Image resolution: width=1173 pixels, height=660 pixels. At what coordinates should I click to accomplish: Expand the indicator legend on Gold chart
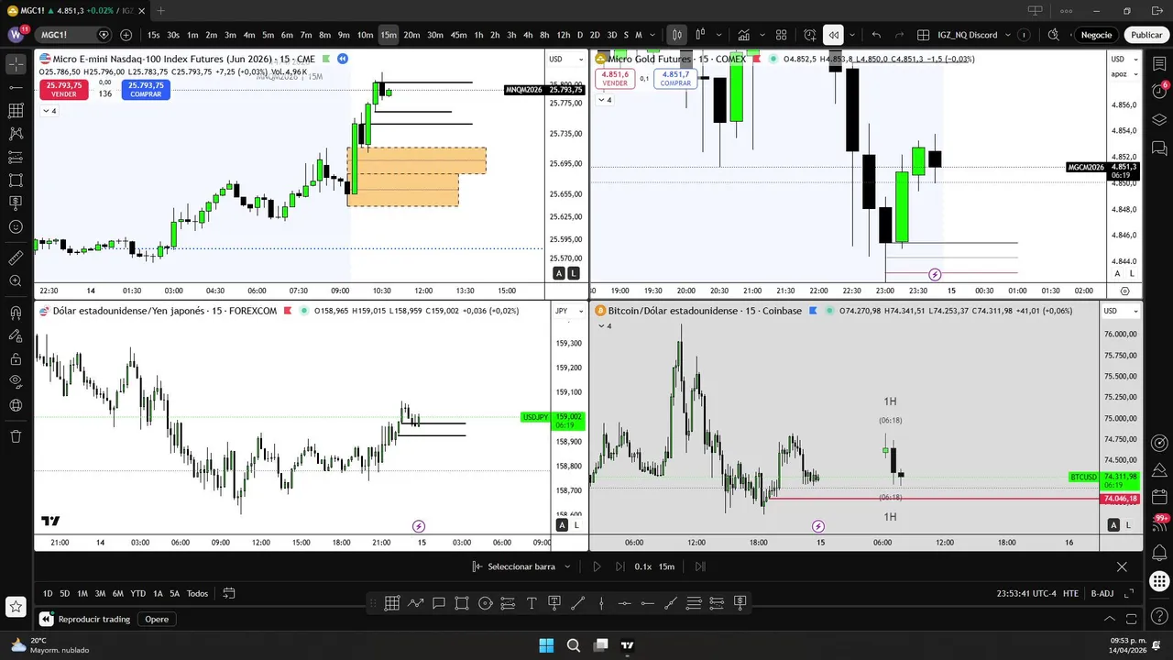606,99
